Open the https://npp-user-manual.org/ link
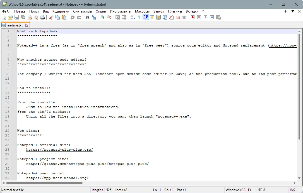This screenshot has height=193, width=303. [57, 178]
